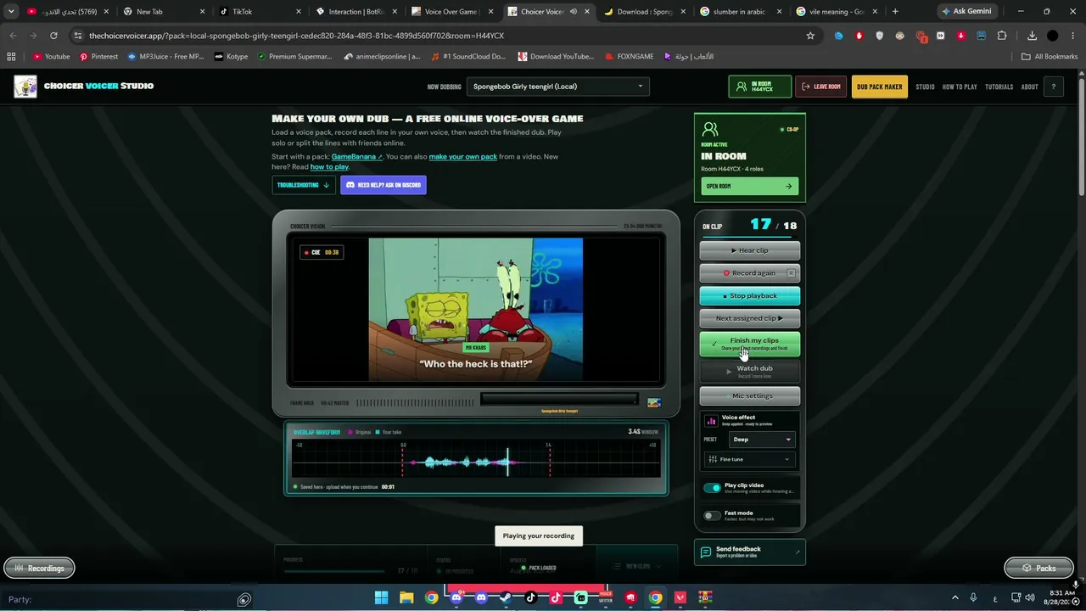Click the In Room people icon in sidebar card

[710, 129]
